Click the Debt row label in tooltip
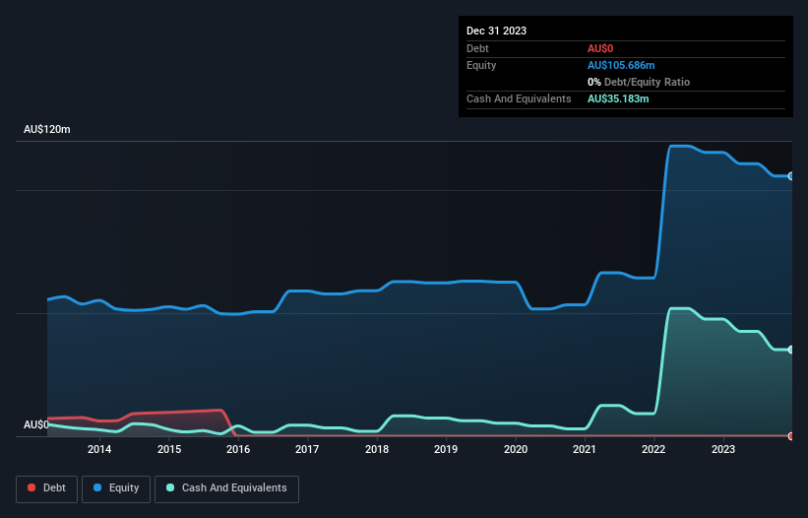 (x=477, y=48)
